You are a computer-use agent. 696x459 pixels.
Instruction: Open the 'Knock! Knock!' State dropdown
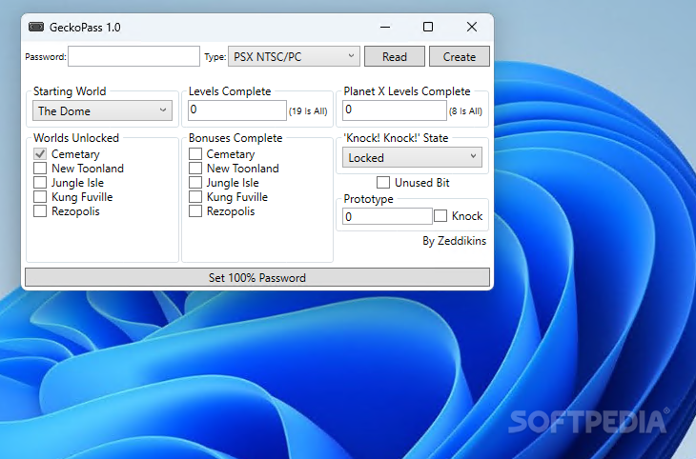click(x=412, y=157)
